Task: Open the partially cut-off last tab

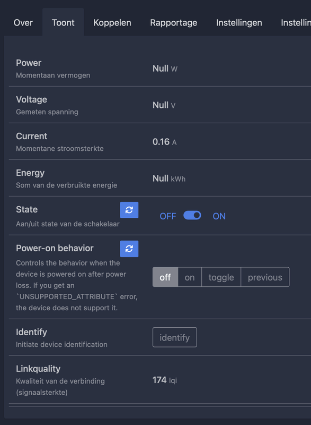Action: 296,22
